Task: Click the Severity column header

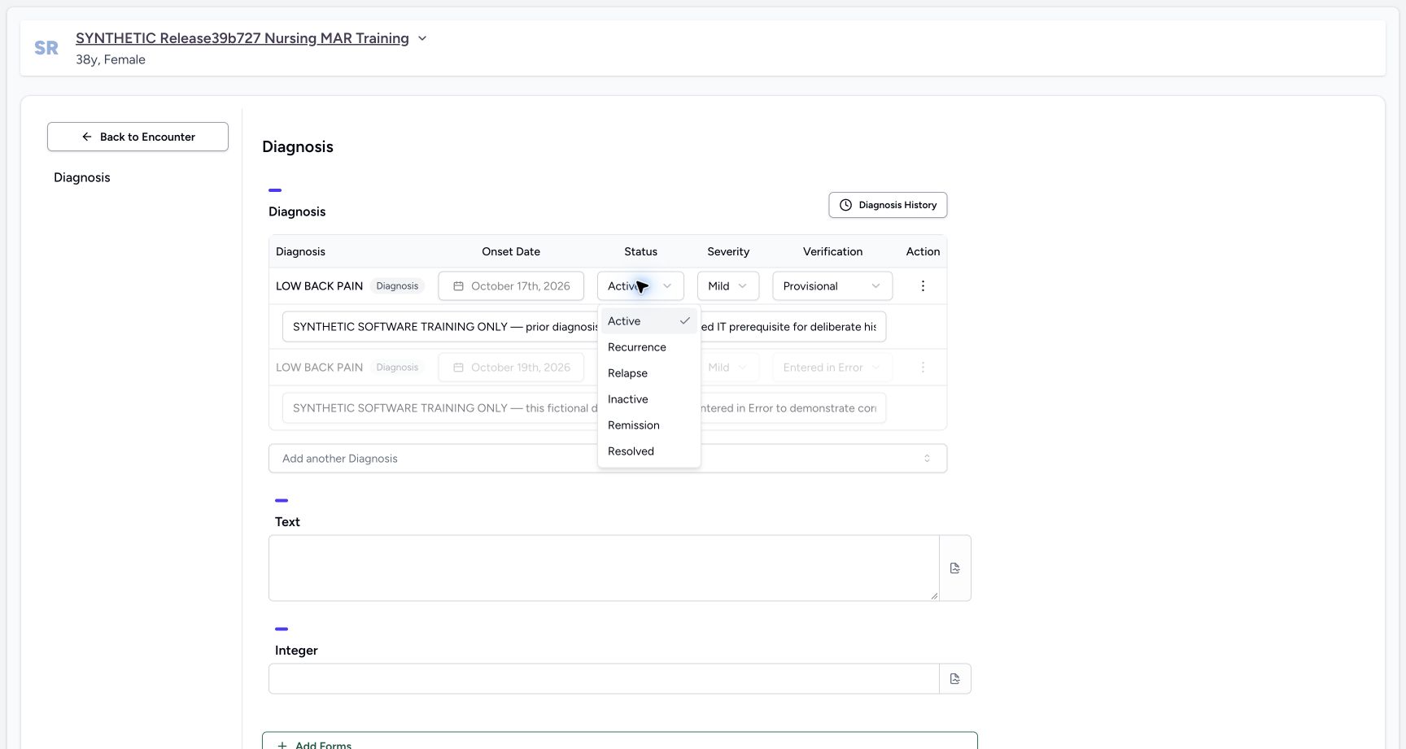Action: pyautogui.click(x=728, y=251)
